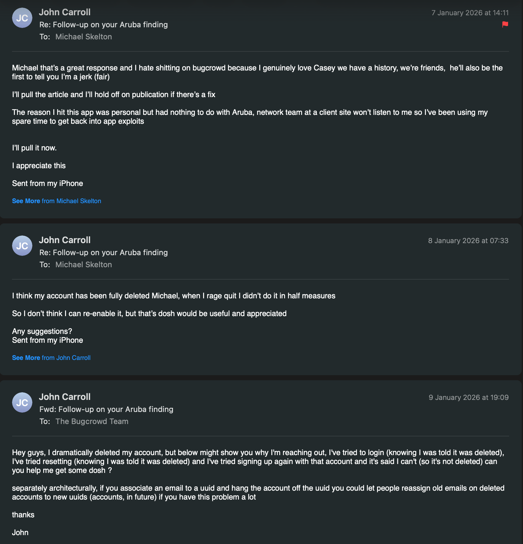Viewport: 523px width, 544px height.
Task: Click sender name John Carroll on the flagged email
Action: 65,12
